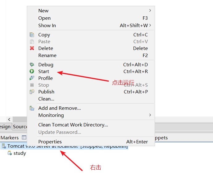Click the left scroll arrow of horizontal scrollbar
This screenshot has width=213, height=185.
pos(9,119)
